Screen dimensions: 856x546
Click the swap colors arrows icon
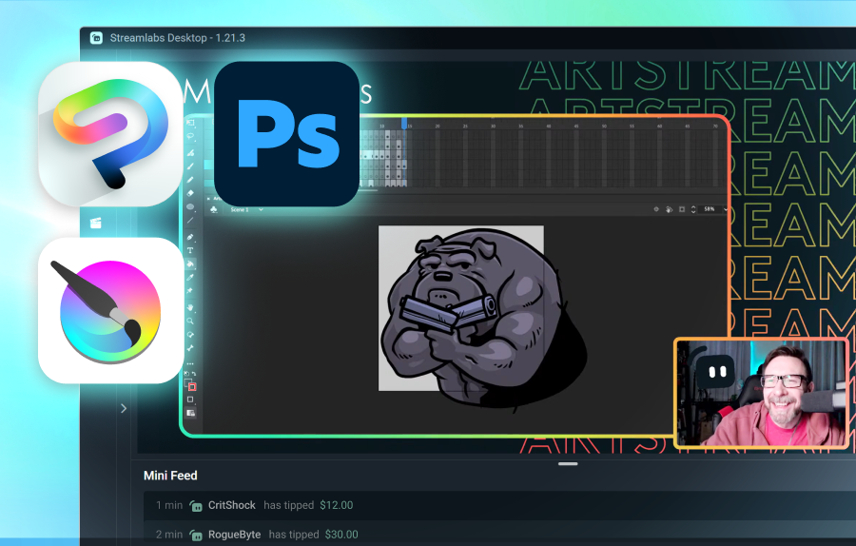tap(194, 374)
